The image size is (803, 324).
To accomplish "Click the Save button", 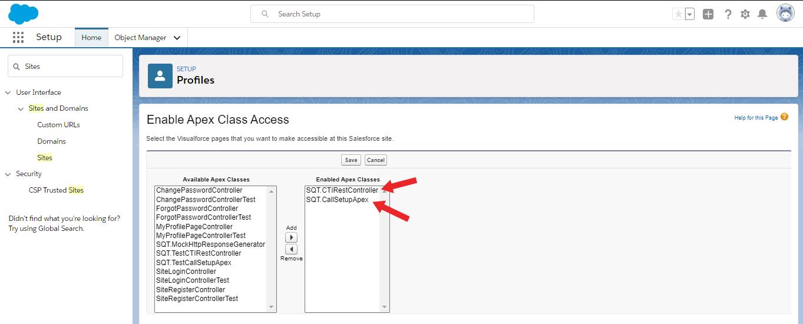I will click(x=351, y=160).
